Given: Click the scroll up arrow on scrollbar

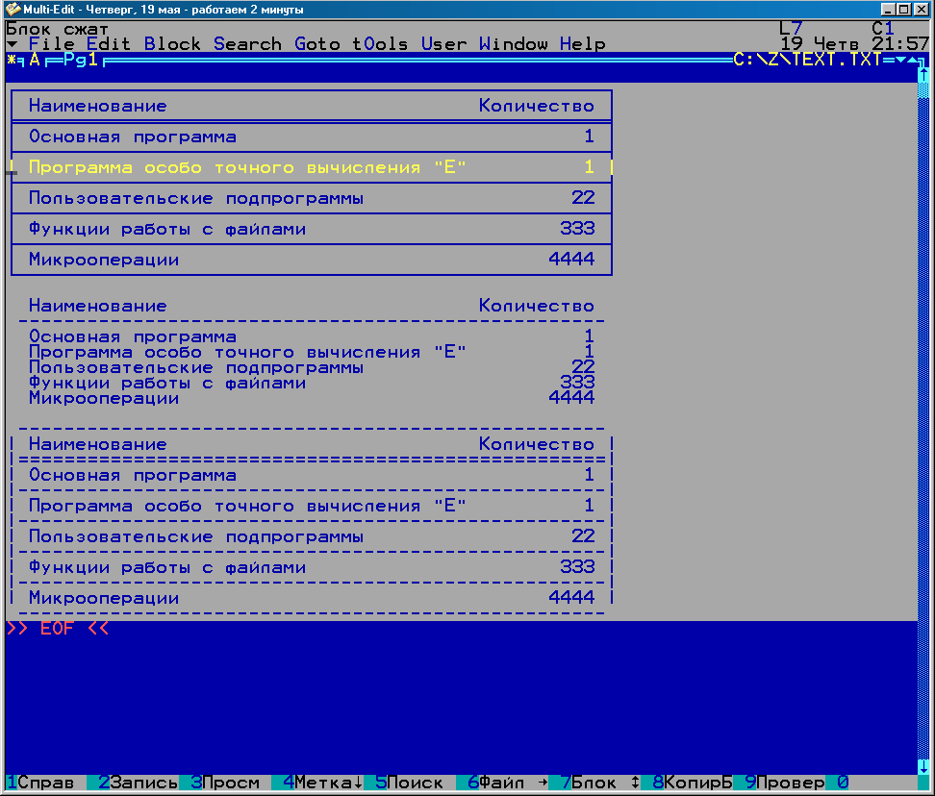Looking at the screenshot, I should click(x=923, y=75).
